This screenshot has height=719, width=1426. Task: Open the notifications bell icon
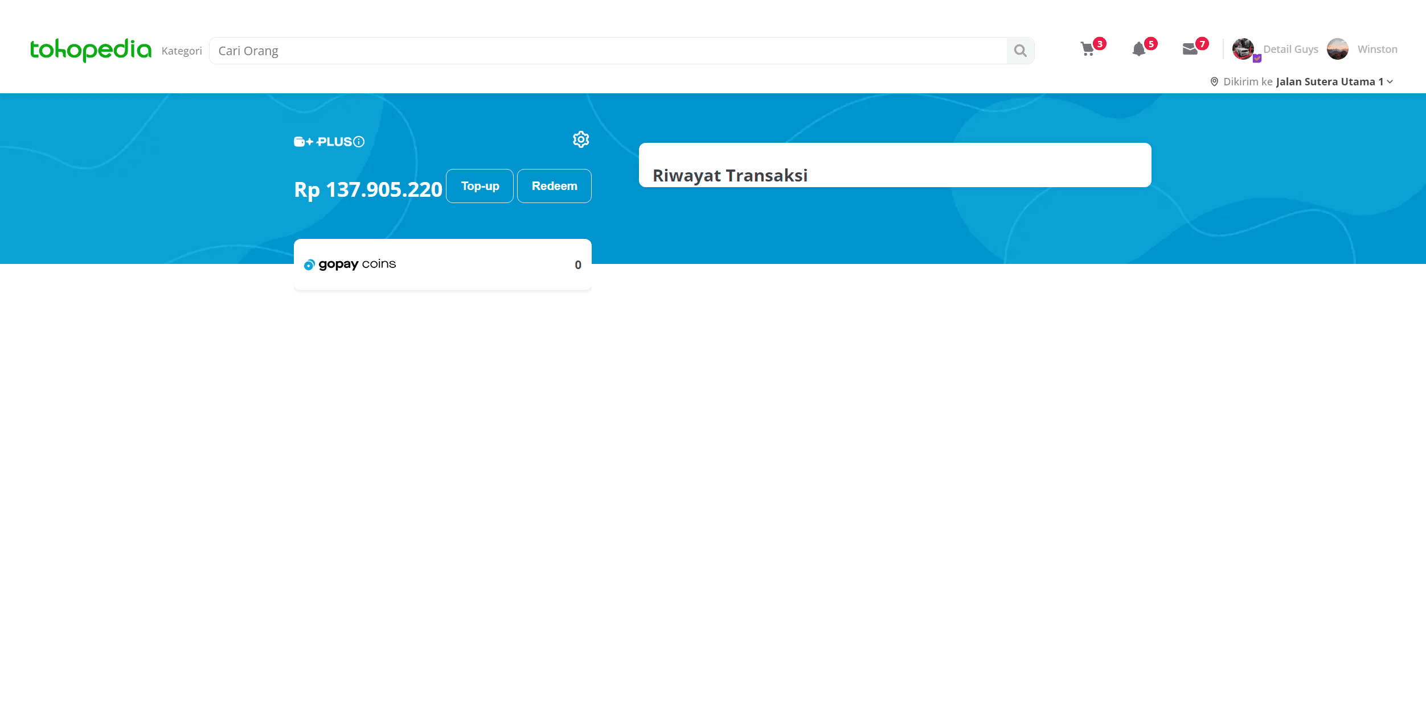1138,49
